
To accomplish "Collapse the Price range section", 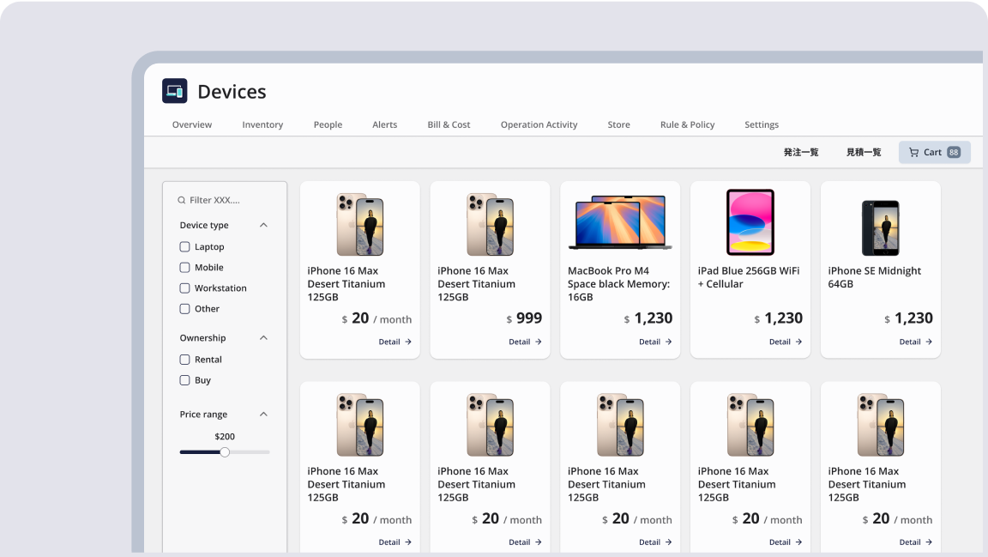I will pos(262,415).
